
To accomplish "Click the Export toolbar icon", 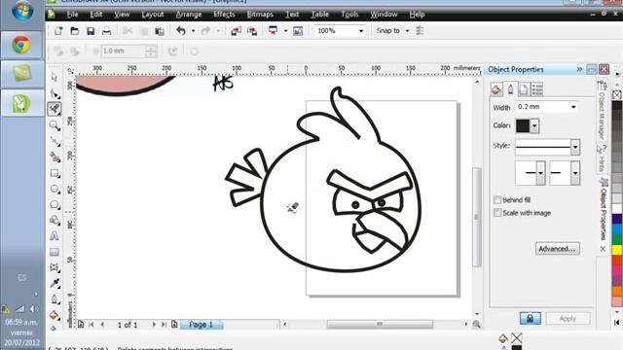I will (252, 30).
